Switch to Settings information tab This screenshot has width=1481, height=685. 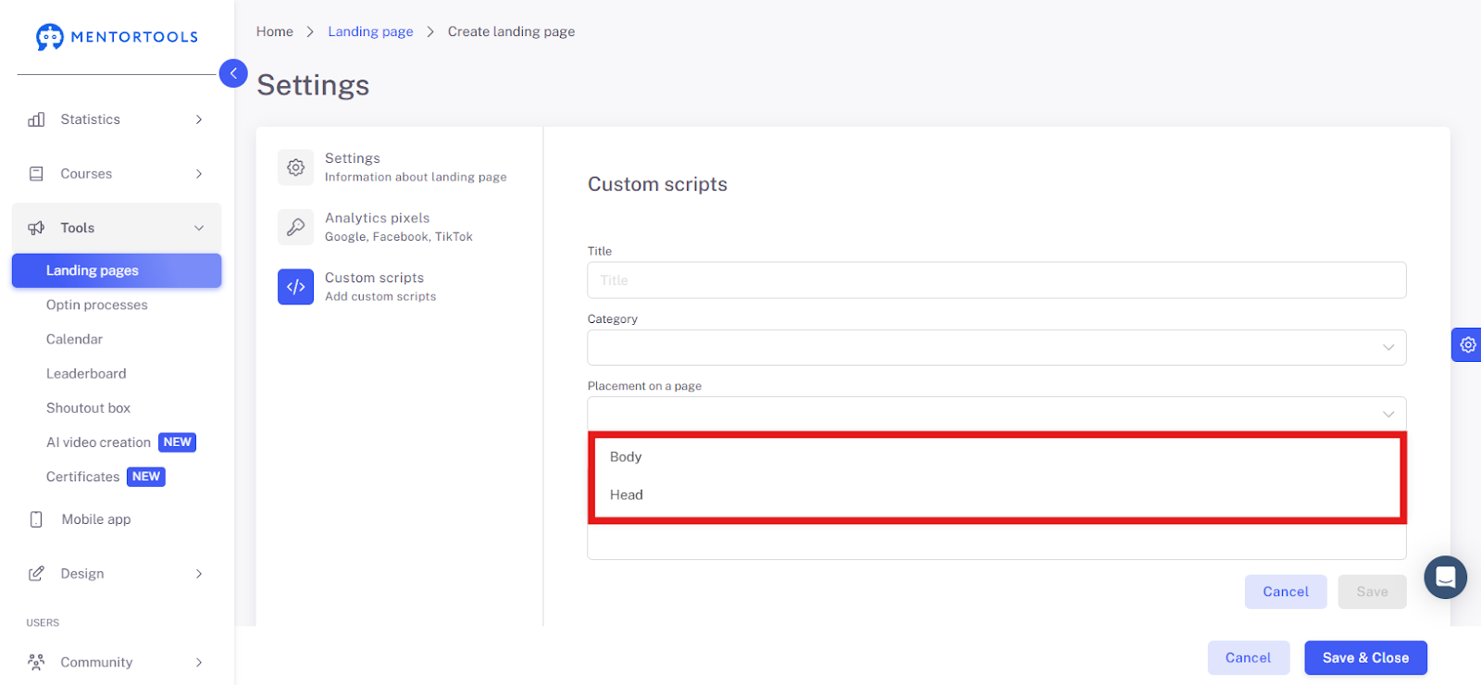(x=398, y=168)
